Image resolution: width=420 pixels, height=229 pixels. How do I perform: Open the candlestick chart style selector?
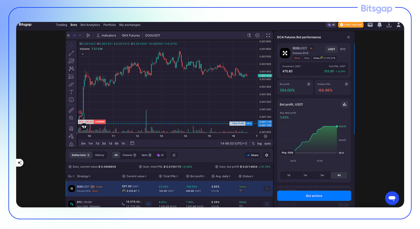click(x=88, y=35)
